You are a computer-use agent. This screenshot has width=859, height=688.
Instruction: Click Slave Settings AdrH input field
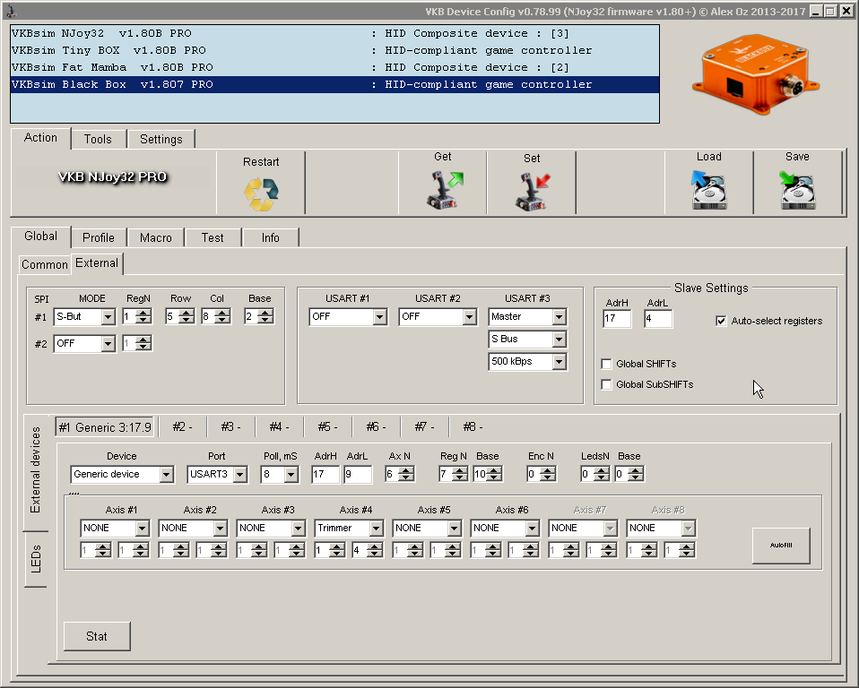[x=617, y=319]
